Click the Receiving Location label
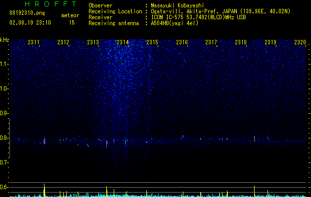The height and width of the screenshot is (197, 311). pos(115,11)
